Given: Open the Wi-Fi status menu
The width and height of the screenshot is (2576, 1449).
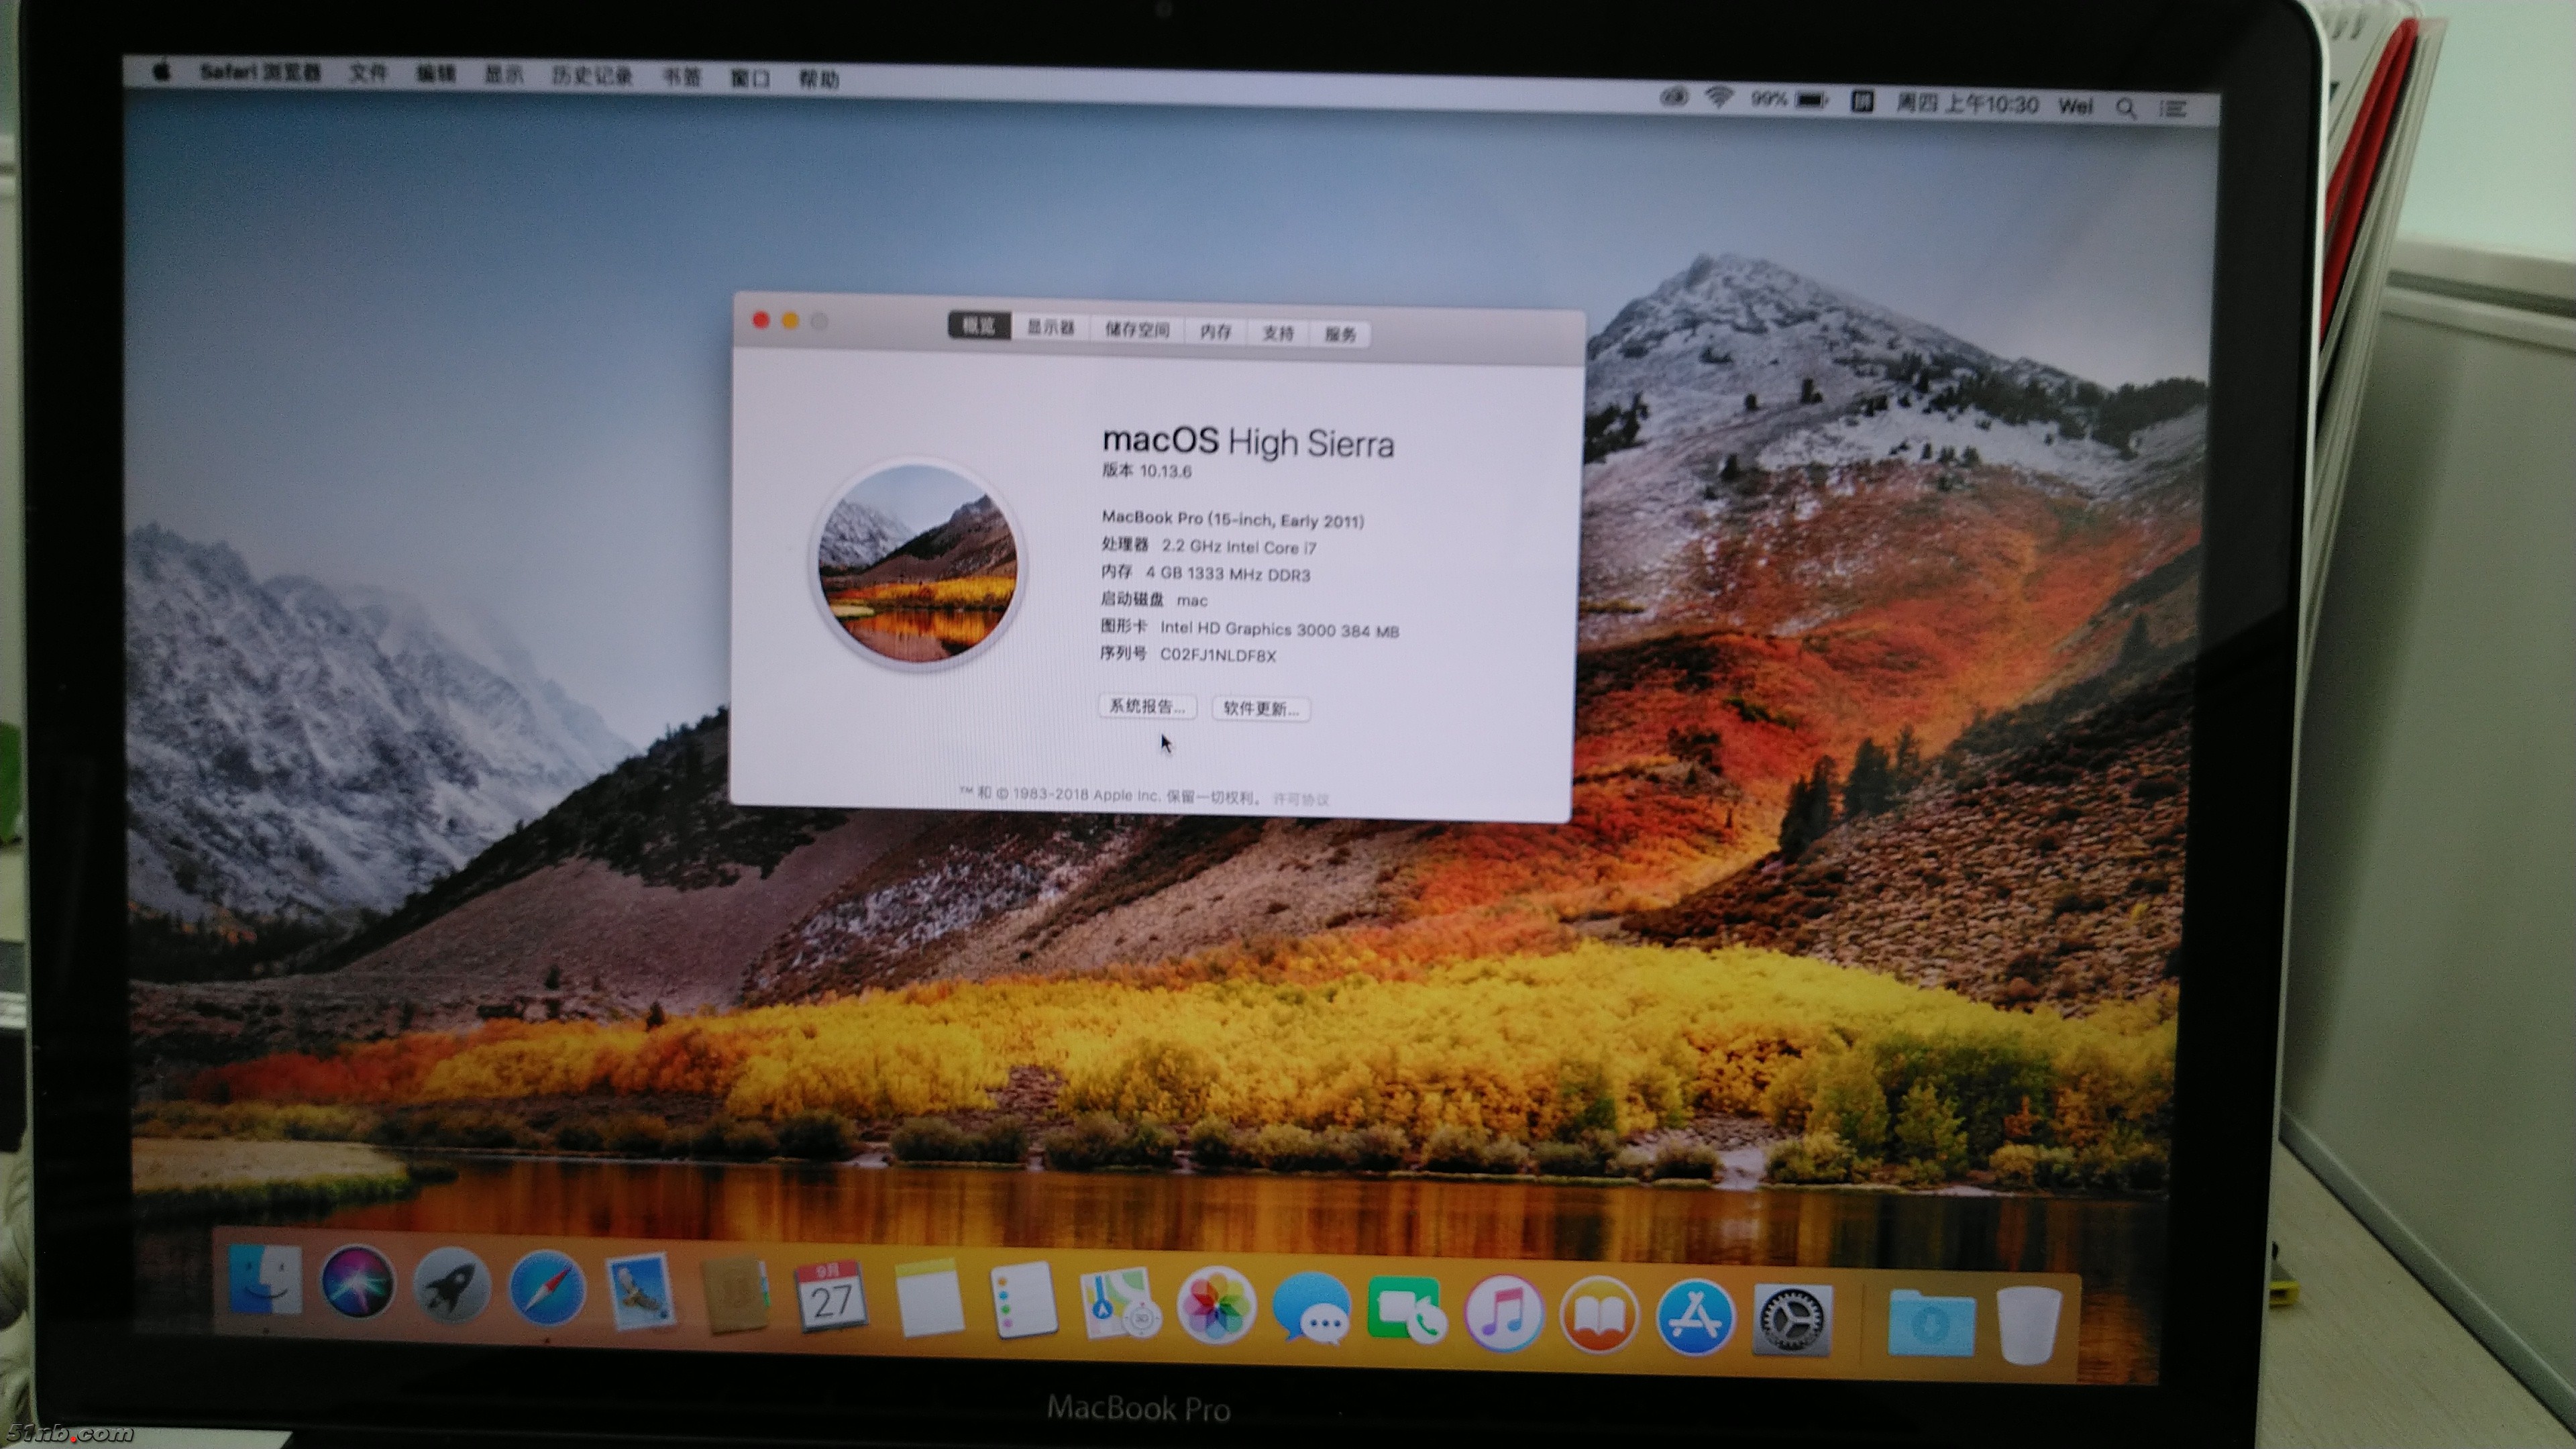Looking at the screenshot, I should 1720,98.
